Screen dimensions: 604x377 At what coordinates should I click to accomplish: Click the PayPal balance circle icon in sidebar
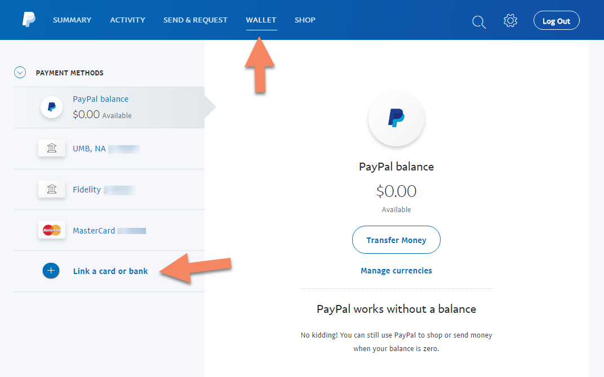coord(52,107)
